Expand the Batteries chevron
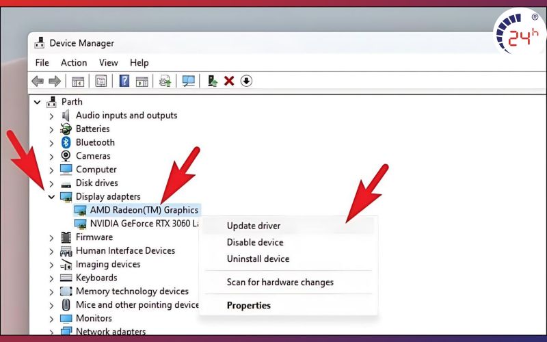 (52, 129)
